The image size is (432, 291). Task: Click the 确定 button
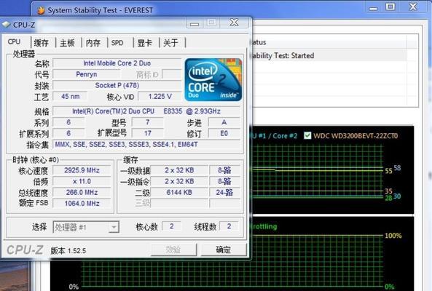[x=224, y=250]
